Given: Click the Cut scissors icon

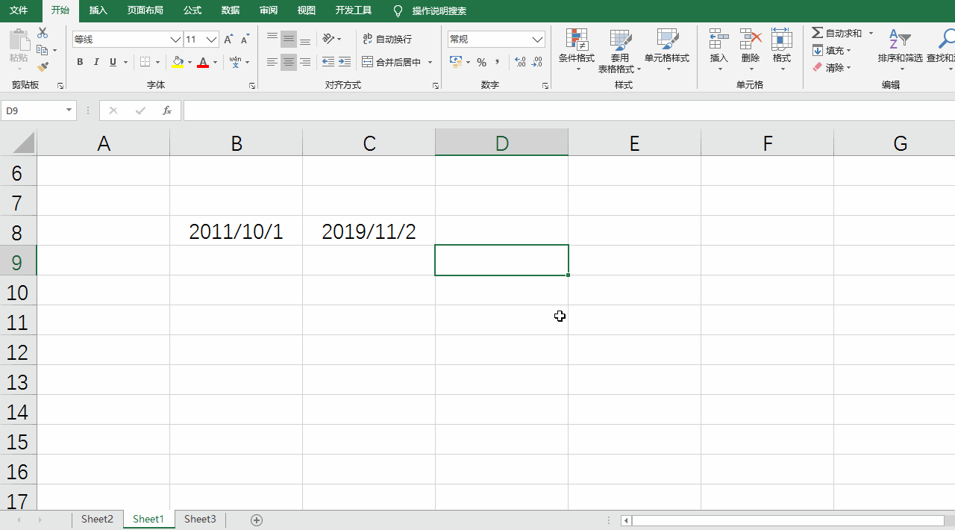Looking at the screenshot, I should tap(43, 33).
